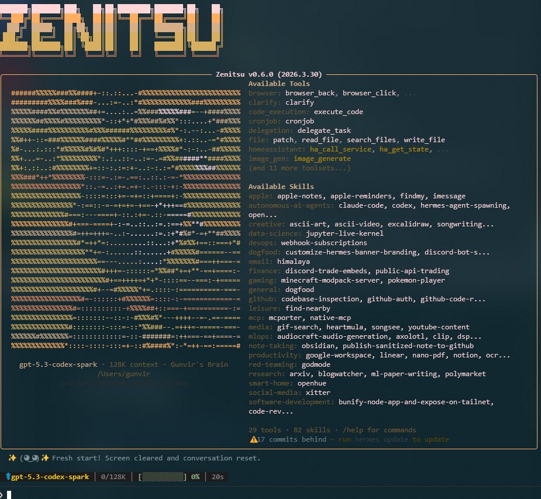Screen dimensions: 541x499
Task: Click the '/help for commands' hint
Action: click(x=379, y=430)
